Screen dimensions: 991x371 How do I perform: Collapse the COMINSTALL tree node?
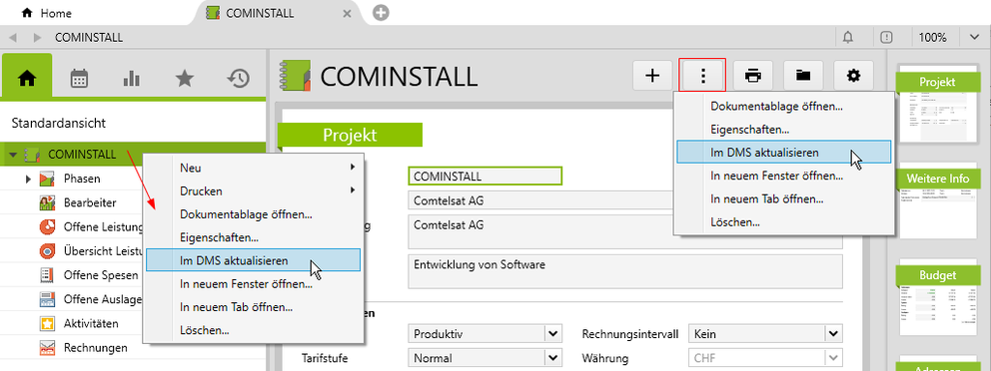point(13,155)
